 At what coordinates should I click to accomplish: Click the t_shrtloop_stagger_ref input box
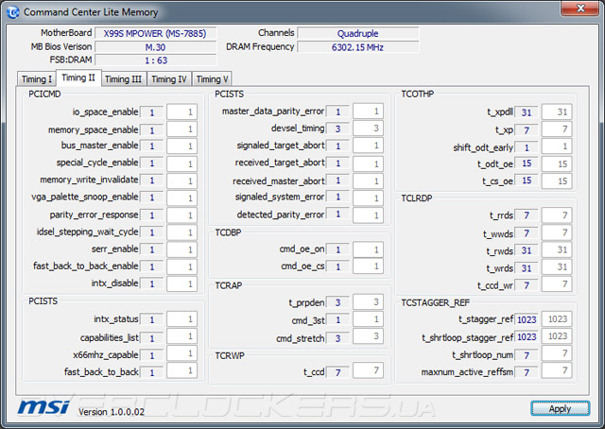click(557, 336)
